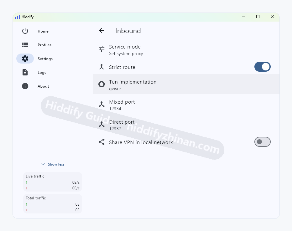Disable the Strict route switch
The width and height of the screenshot is (292, 231).
[x=262, y=67]
